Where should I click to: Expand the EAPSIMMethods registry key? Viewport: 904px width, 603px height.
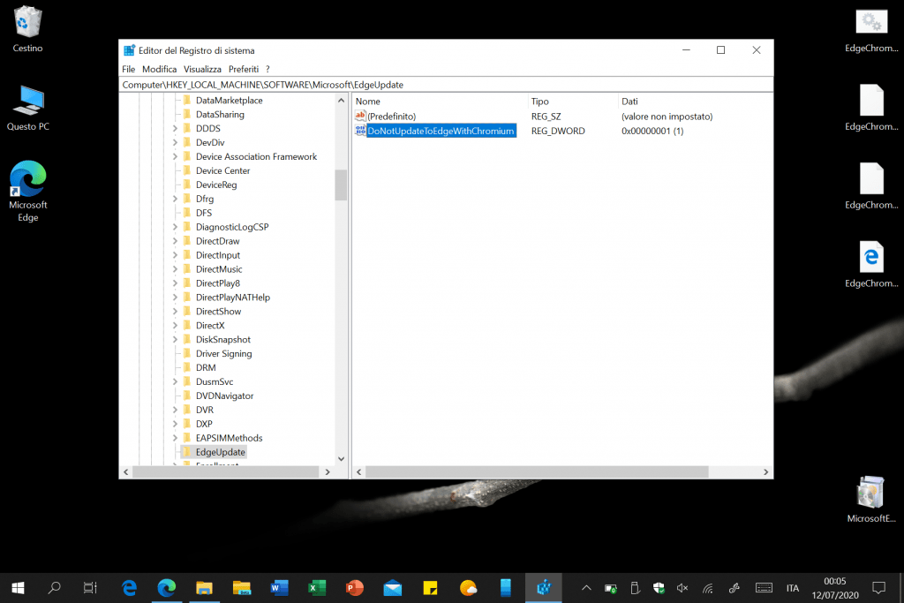tap(175, 438)
